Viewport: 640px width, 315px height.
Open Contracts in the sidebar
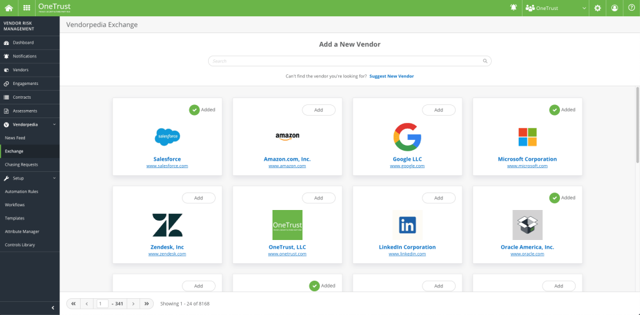(x=30, y=97)
